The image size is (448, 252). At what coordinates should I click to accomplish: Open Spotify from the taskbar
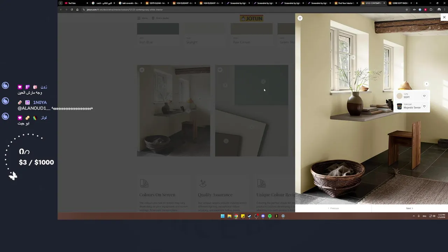pos(269,216)
